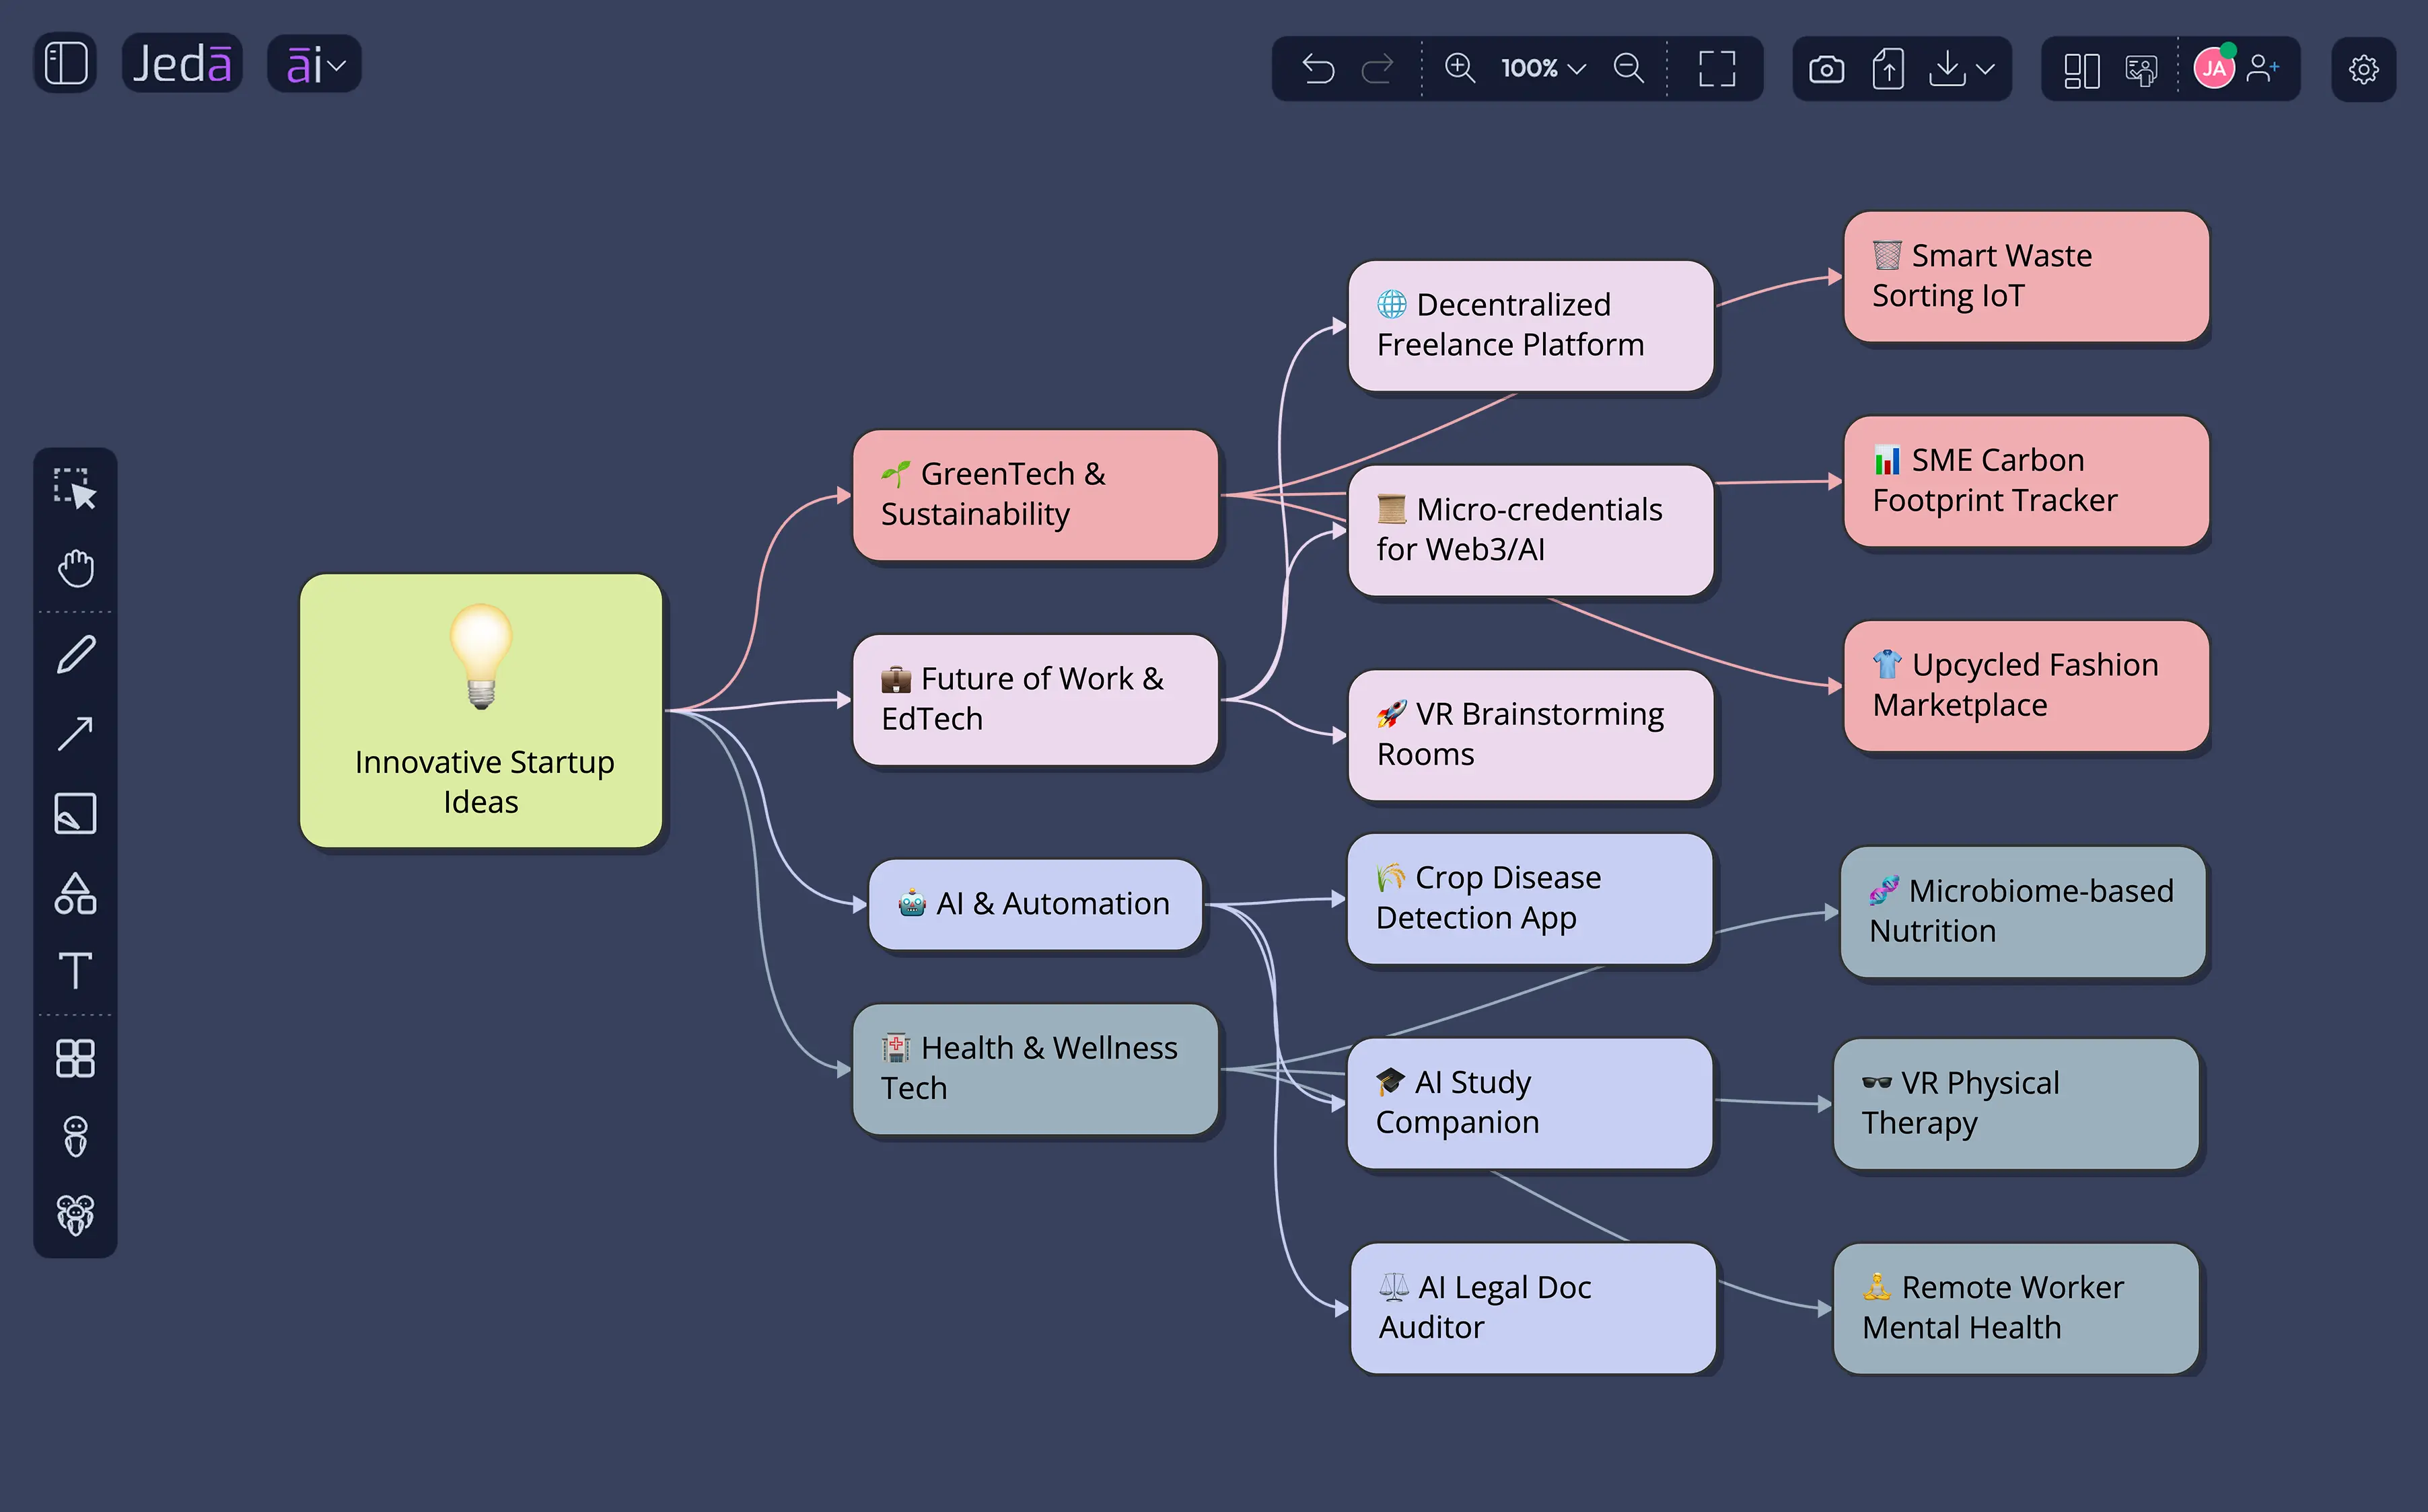Zoom in on the canvas

coord(1460,68)
